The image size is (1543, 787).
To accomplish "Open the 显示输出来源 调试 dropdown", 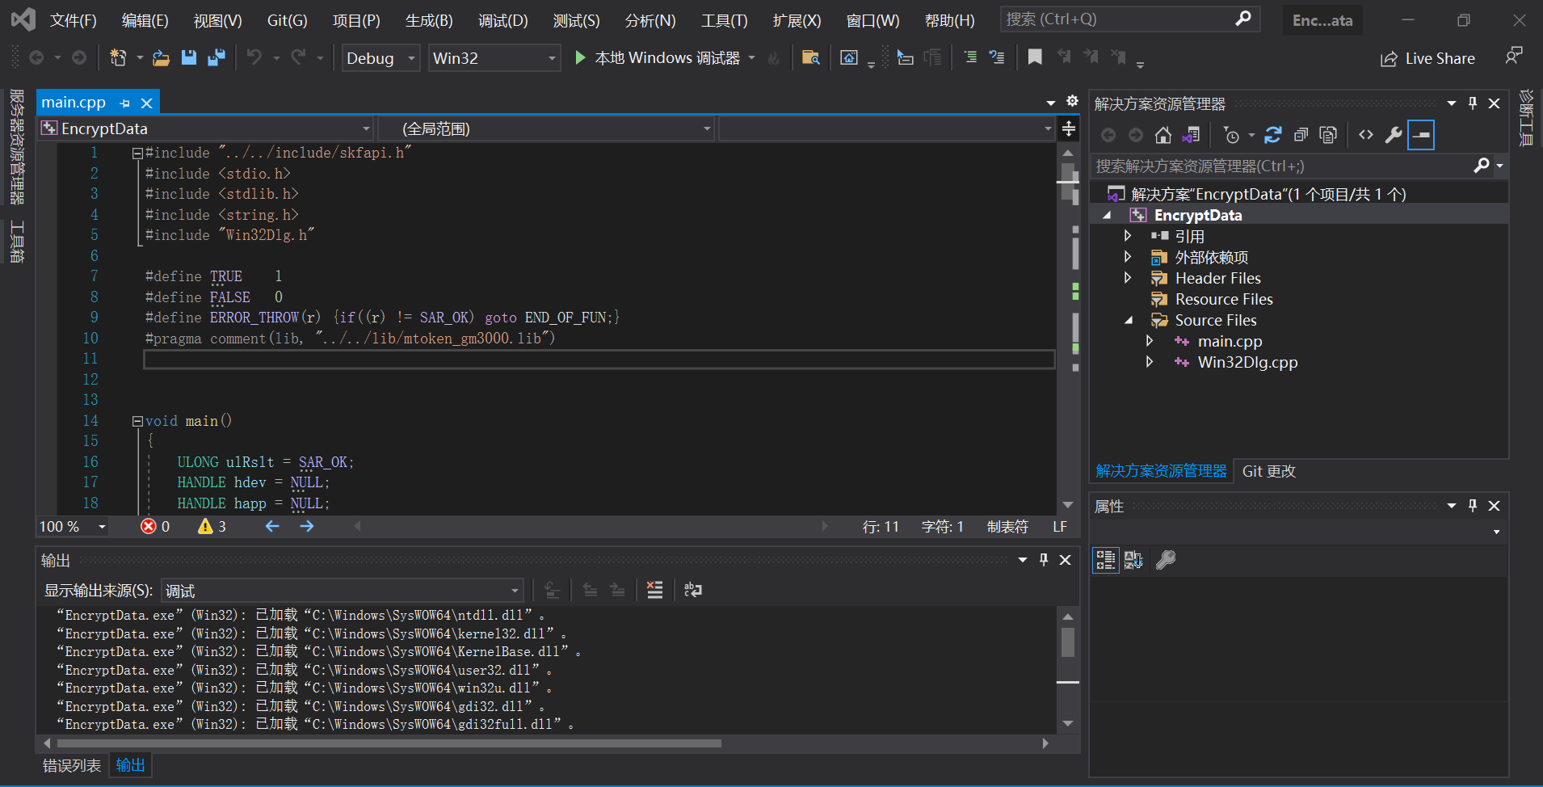I will (x=343, y=591).
